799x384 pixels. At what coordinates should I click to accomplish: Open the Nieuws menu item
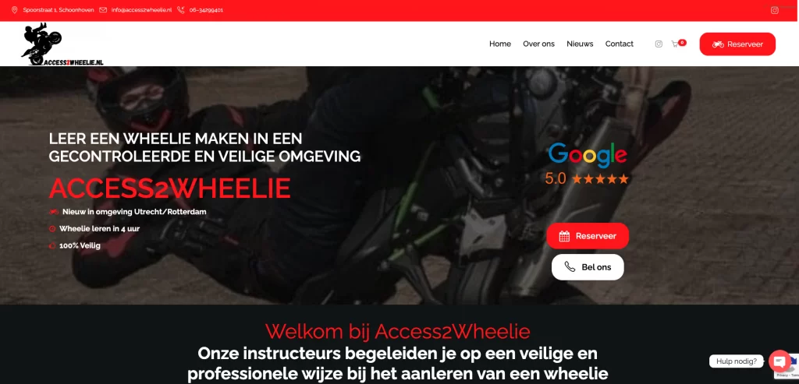(580, 44)
